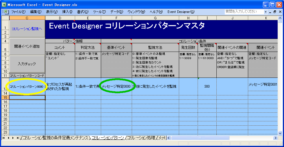
Task: Restore the workbook window inside Excel
Action: 275,12
